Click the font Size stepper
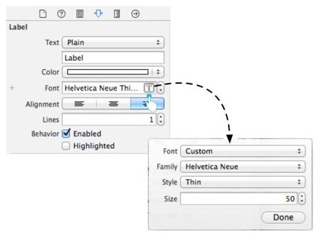This screenshot has width=319, height=237. point(302,199)
